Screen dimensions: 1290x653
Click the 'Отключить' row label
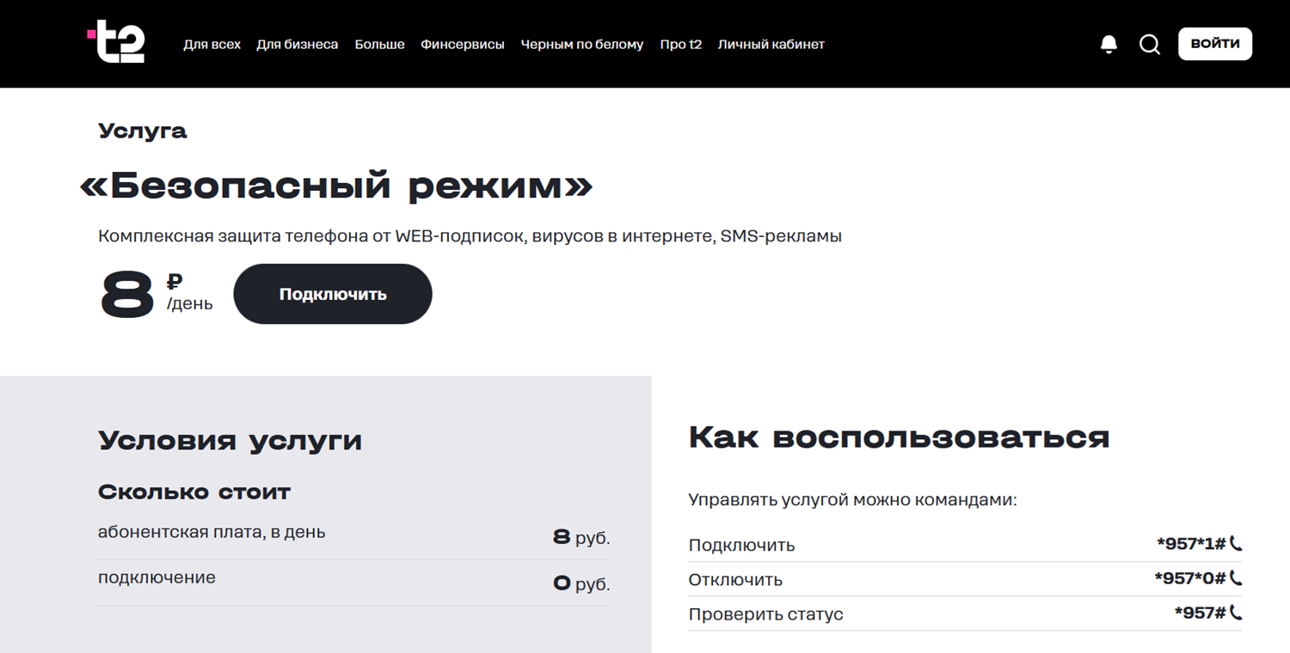tap(735, 580)
